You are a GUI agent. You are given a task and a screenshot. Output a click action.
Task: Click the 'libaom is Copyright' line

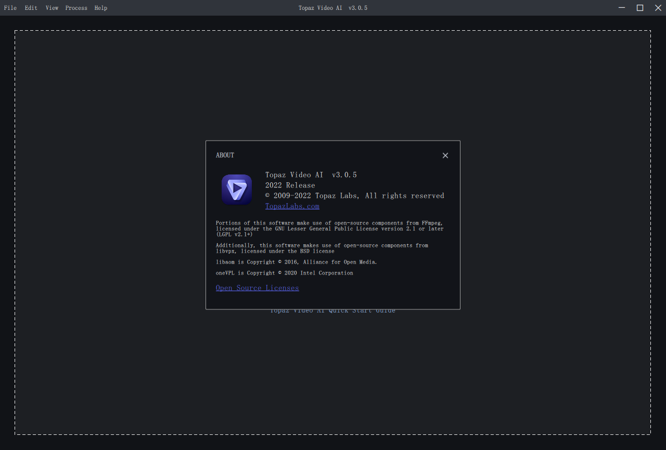tap(297, 262)
